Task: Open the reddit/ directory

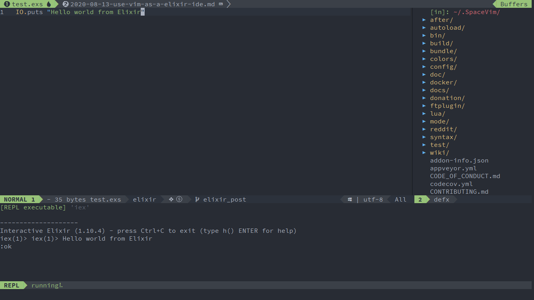Action: pos(443,129)
